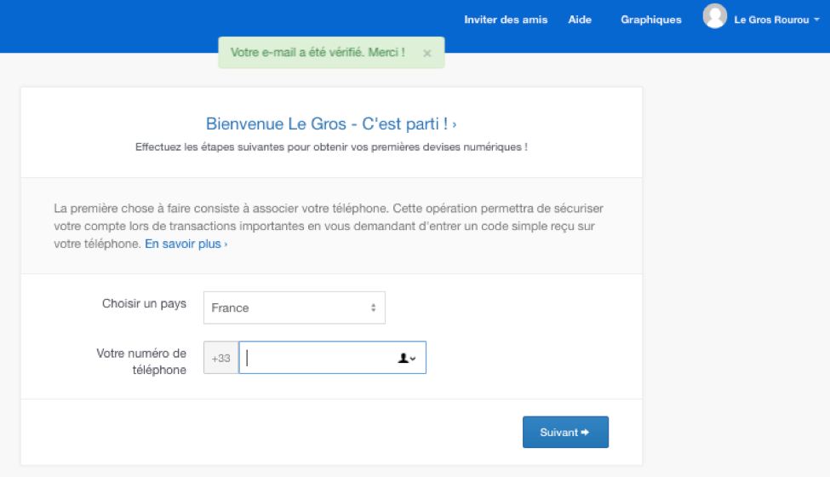Click the 'Votre e-mail a été vérifié' message

pos(318,53)
